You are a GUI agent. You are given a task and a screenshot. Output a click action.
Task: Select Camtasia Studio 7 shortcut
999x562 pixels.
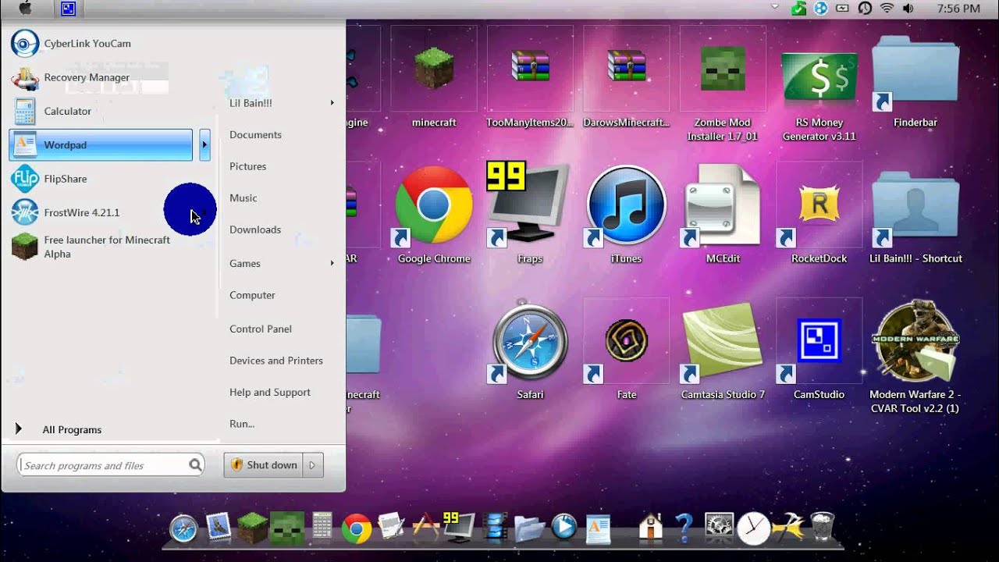point(723,350)
